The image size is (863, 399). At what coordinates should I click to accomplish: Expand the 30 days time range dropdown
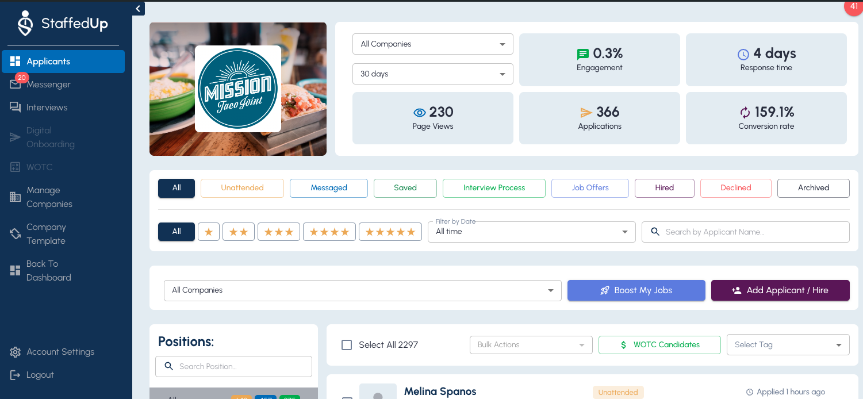432,74
